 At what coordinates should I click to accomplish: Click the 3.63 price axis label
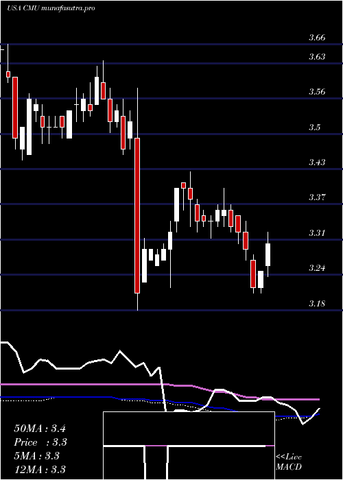pyautogui.click(x=317, y=57)
